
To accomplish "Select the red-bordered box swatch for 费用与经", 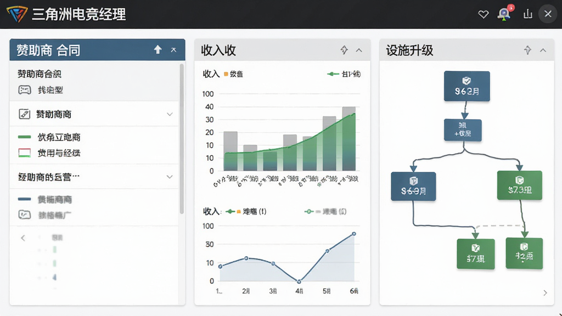I will tap(24, 153).
